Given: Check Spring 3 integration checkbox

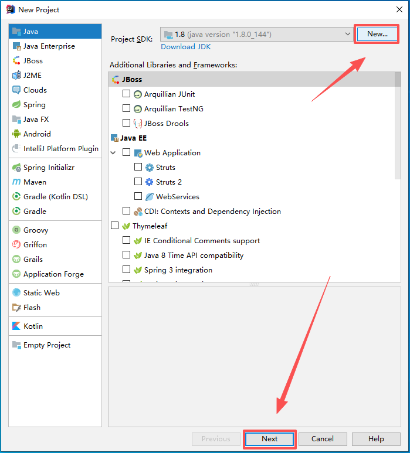Looking at the screenshot, I should click(x=126, y=269).
